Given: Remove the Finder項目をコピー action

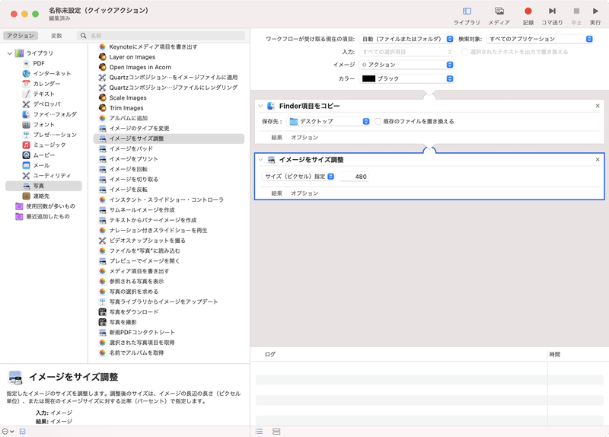Looking at the screenshot, I should pos(598,106).
